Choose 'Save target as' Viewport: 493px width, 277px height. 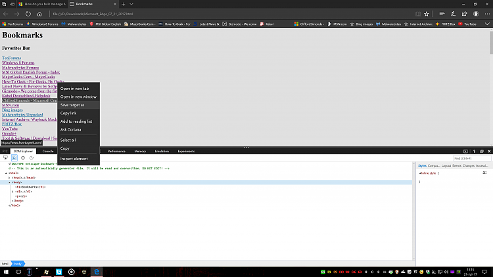(78, 105)
